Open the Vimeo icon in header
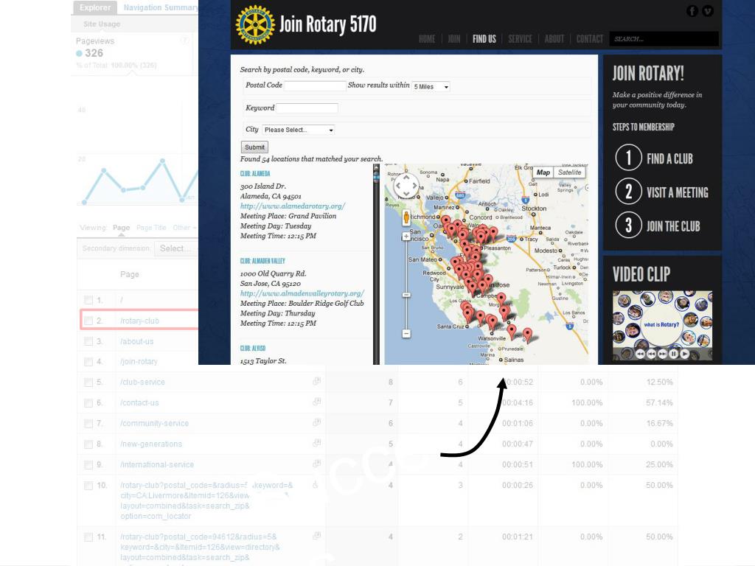755x566 pixels. pyautogui.click(x=708, y=10)
